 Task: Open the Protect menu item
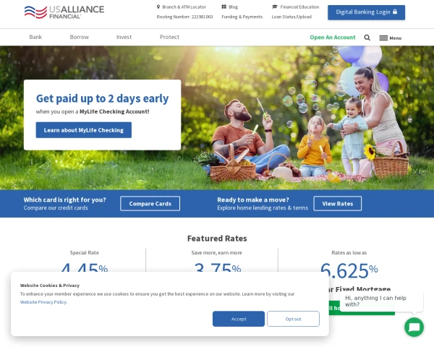click(169, 37)
